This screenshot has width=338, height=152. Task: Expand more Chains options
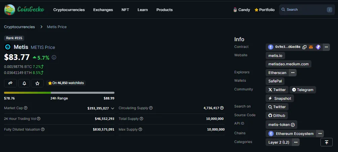click(x=320, y=134)
